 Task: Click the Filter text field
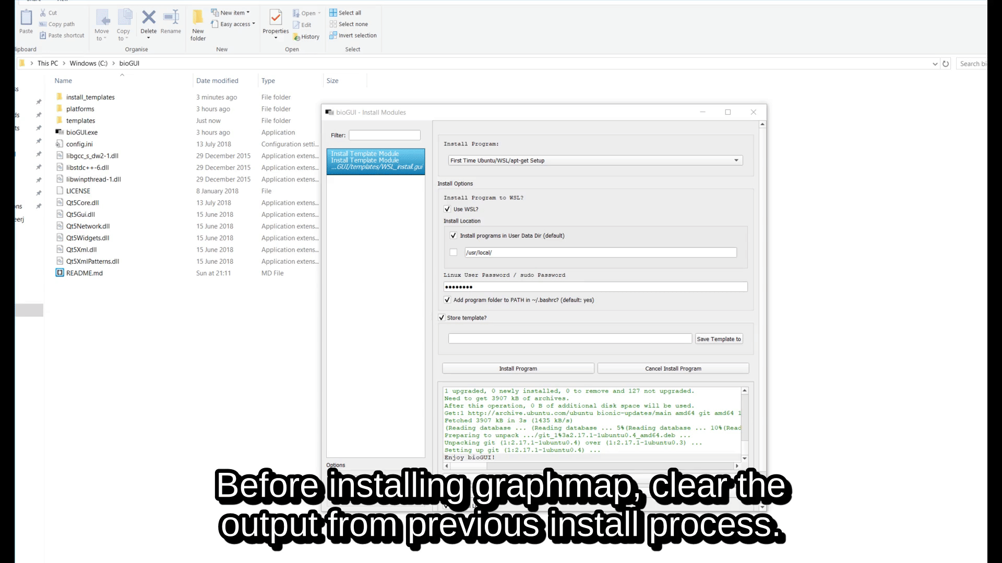(385, 135)
